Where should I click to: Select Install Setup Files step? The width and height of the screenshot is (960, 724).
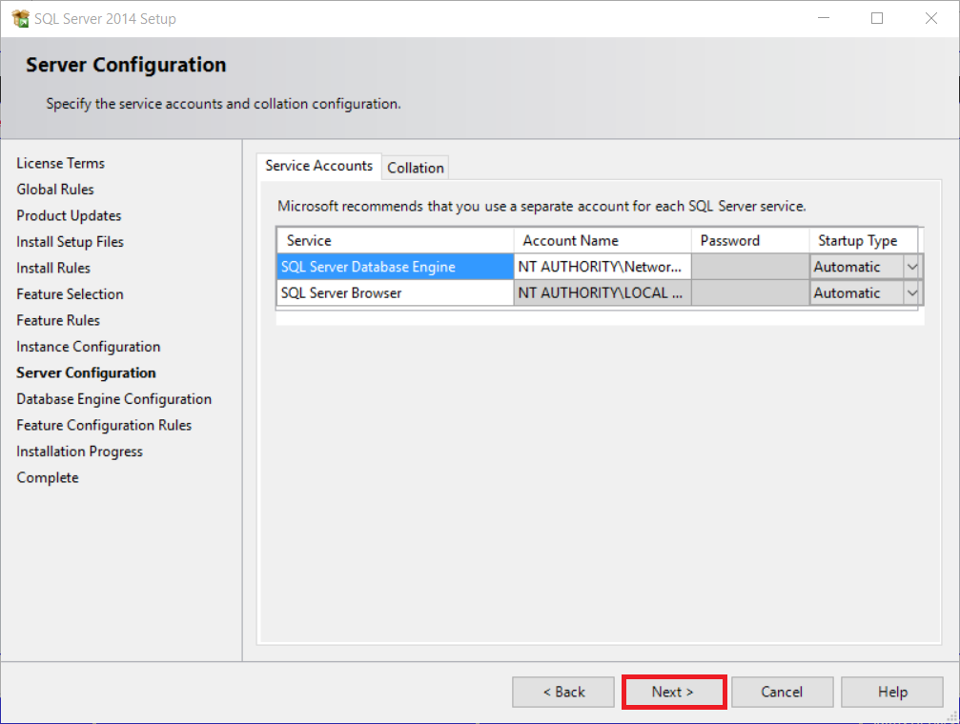point(70,242)
